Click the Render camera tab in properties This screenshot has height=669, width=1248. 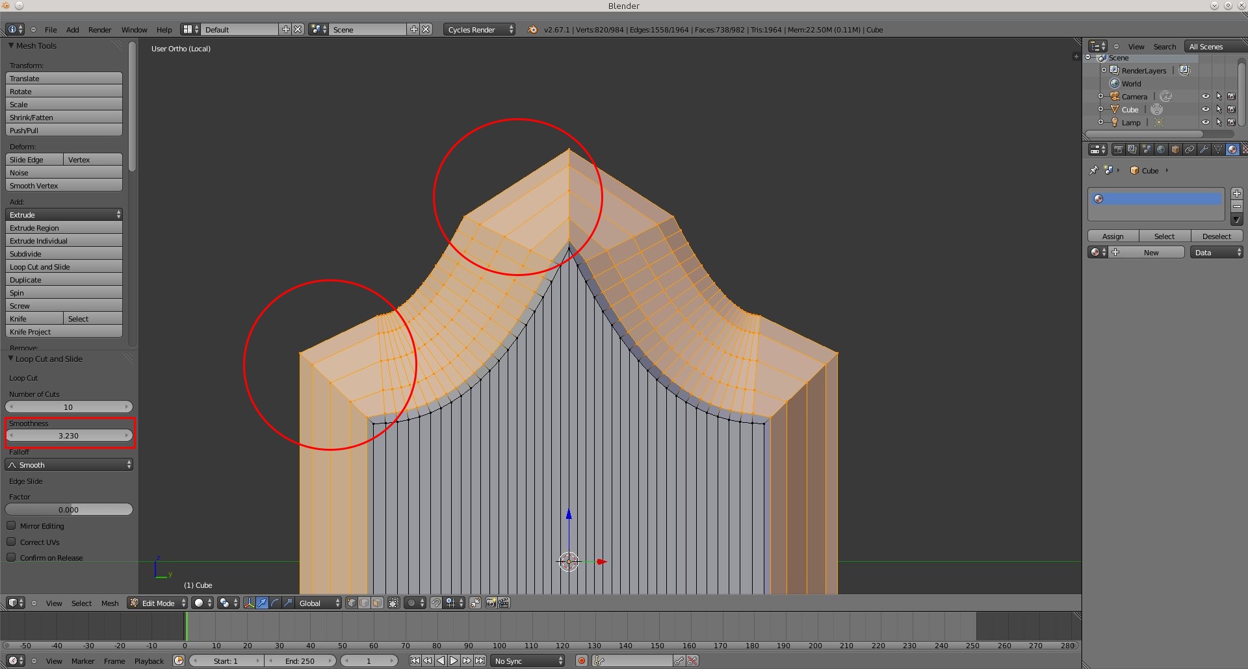[1118, 149]
